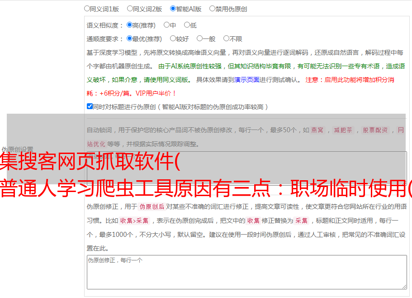412x298 pixels.
Task: Click the 股票配资 example keyword
Action: pos(375,130)
